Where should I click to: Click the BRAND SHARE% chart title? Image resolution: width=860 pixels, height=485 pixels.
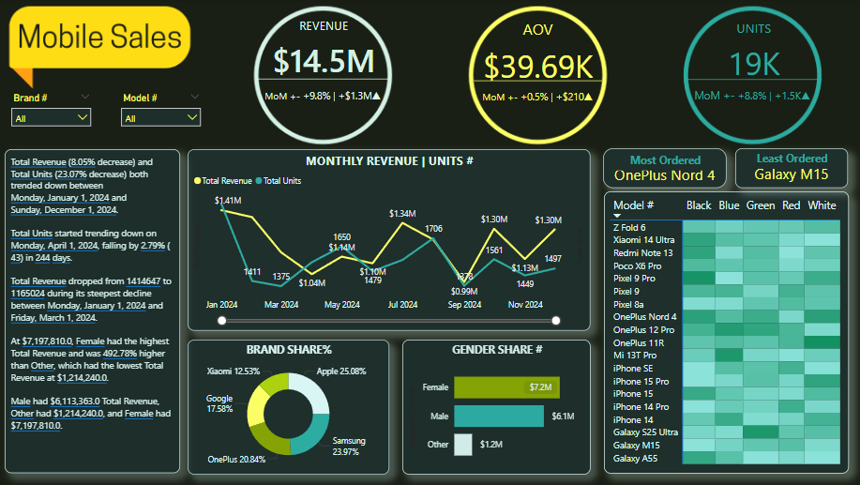pos(289,350)
